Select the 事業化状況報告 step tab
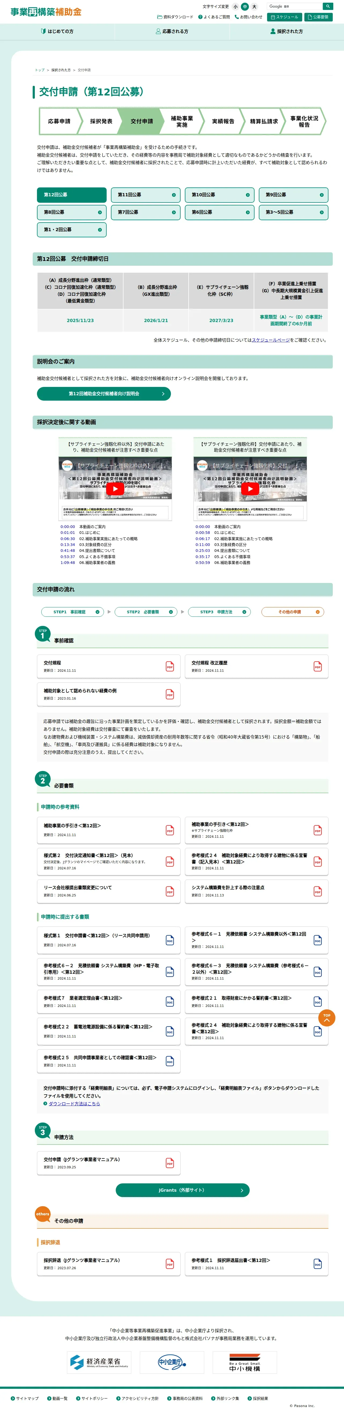The image size is (344, 1414). click(304, 121)
